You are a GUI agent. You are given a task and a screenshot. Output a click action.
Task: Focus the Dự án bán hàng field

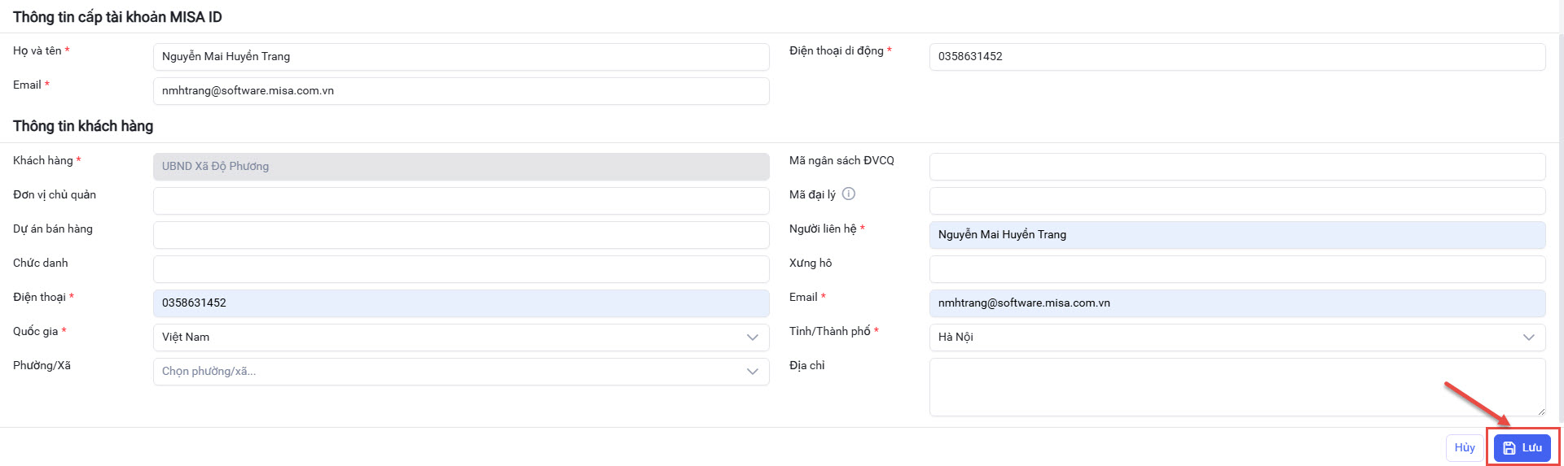tap(461, 235)
